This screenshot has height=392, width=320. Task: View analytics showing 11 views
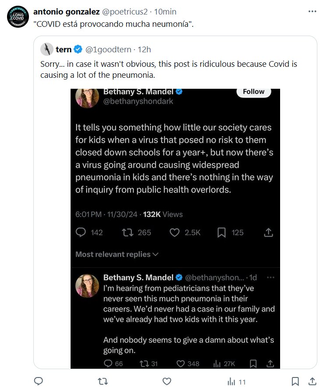[236, 381]
